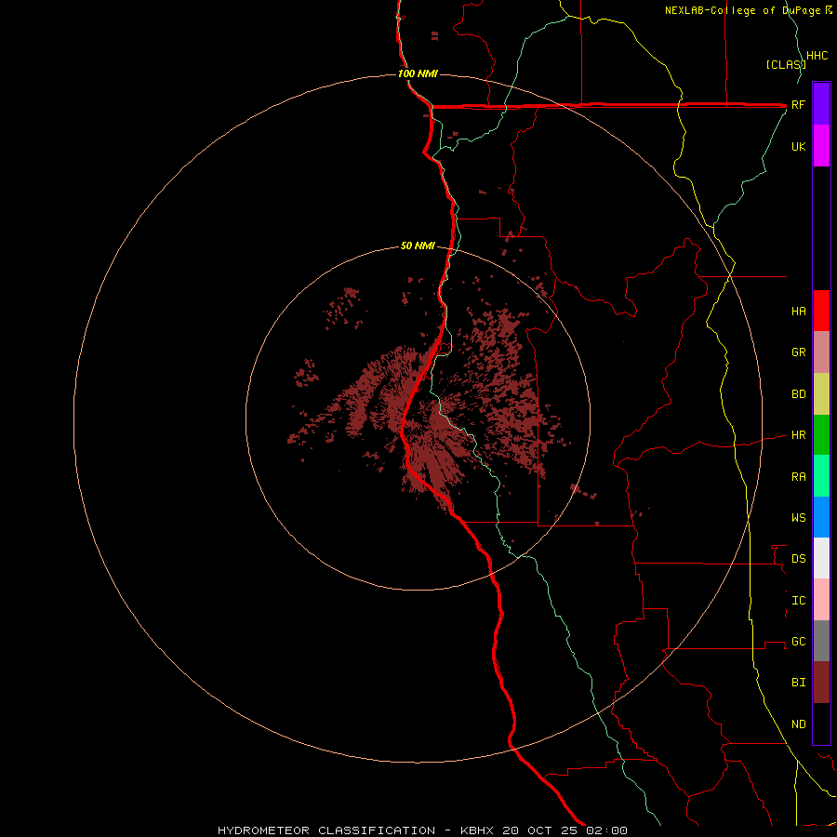Screen dimensions: 837x837
Task: Click the 50 NMI range ring label
Action: 418,246
